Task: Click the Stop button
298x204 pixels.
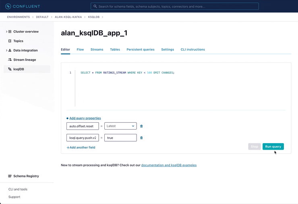Action: [x=254, y=146]
